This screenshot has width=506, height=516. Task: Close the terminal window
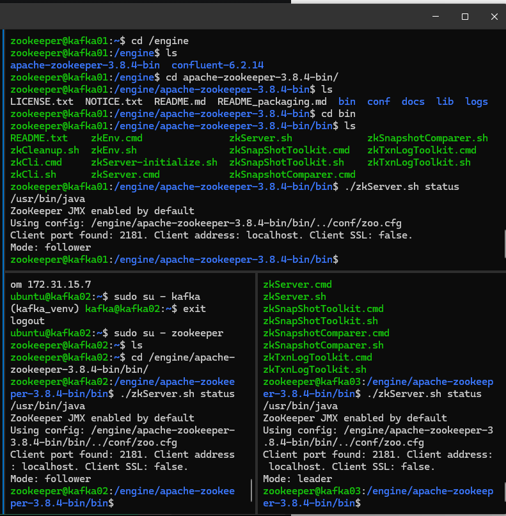494,17
